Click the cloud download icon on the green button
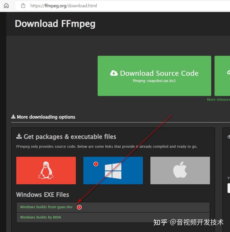This screenshot has width=230, height=232. (114, 73)
